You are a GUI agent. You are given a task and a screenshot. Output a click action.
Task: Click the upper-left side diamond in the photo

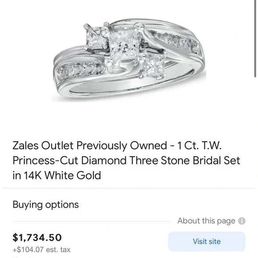pyautogui.click(x=96, y=40)
